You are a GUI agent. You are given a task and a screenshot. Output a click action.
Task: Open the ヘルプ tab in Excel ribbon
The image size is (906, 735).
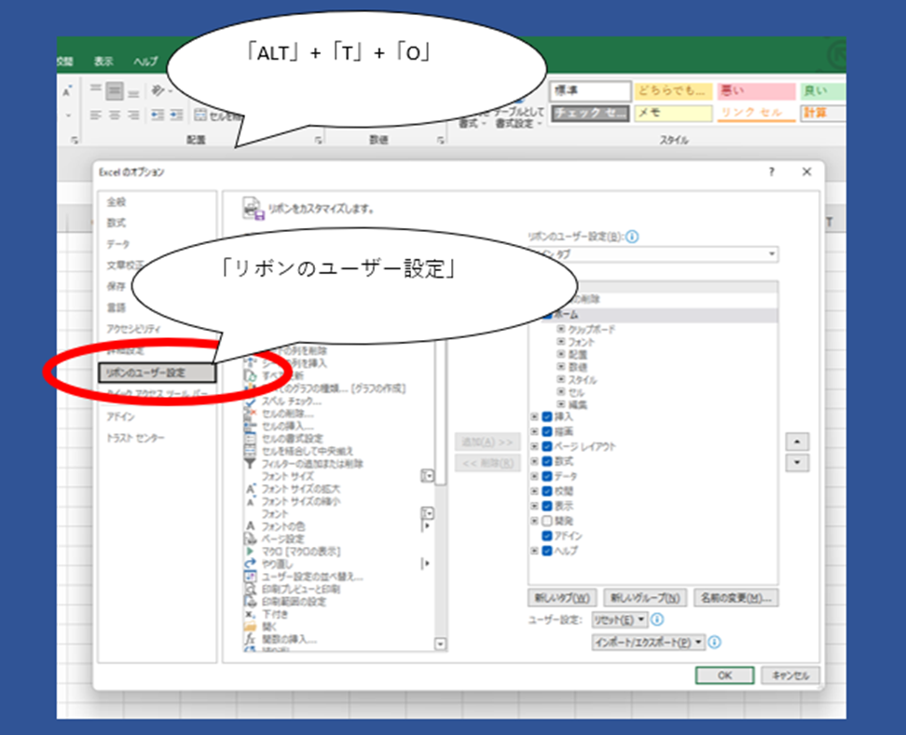tap(145, 61)
